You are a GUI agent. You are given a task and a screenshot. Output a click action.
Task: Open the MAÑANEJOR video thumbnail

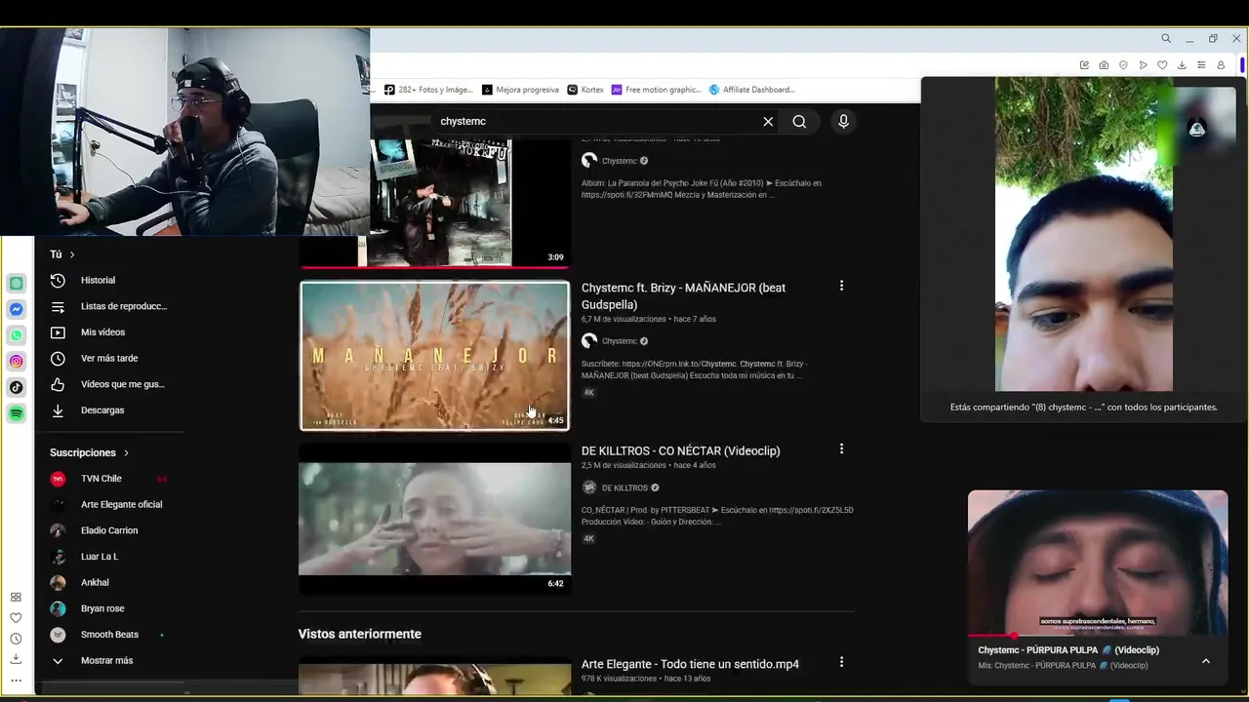coord(434,356)
